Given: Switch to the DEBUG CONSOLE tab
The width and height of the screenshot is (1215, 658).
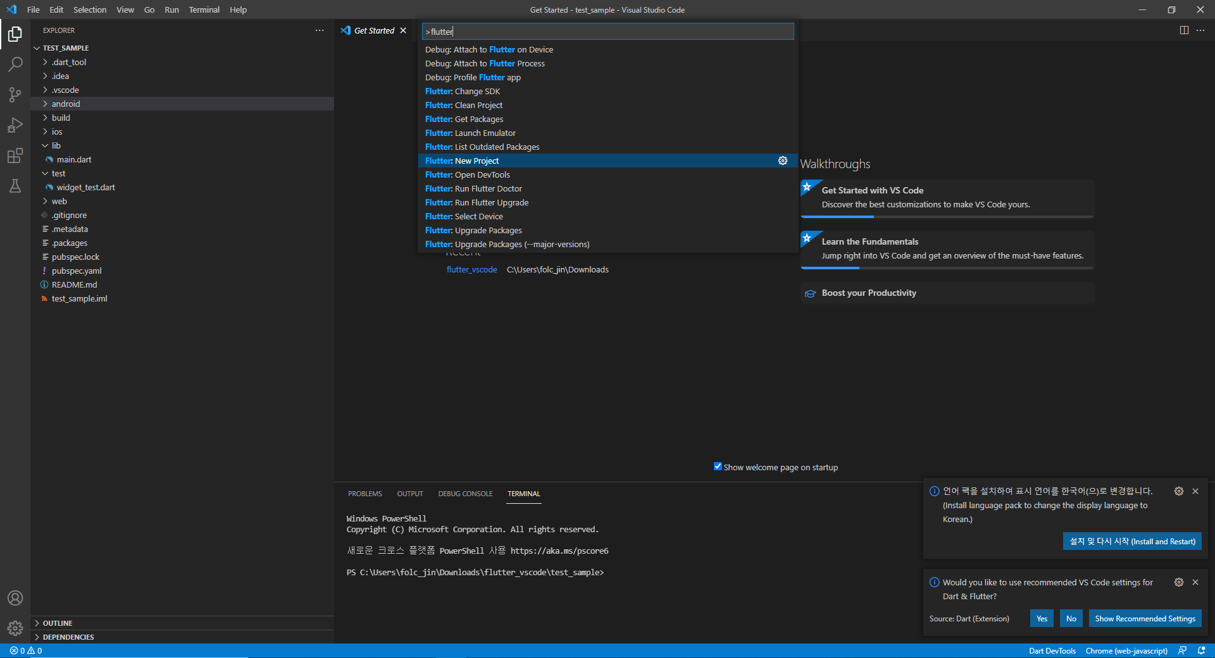Looking at the screenshot, I should 465,494.
